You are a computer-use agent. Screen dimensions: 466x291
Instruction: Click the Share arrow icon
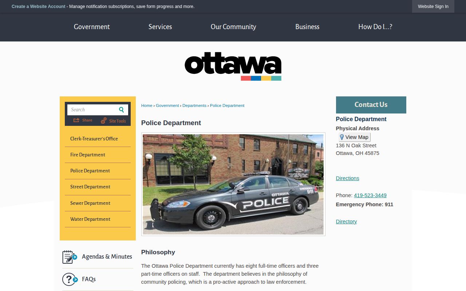tap(76, 120)
